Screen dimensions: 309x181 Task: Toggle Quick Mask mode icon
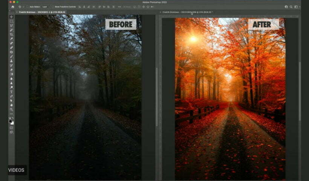point(11,127)
